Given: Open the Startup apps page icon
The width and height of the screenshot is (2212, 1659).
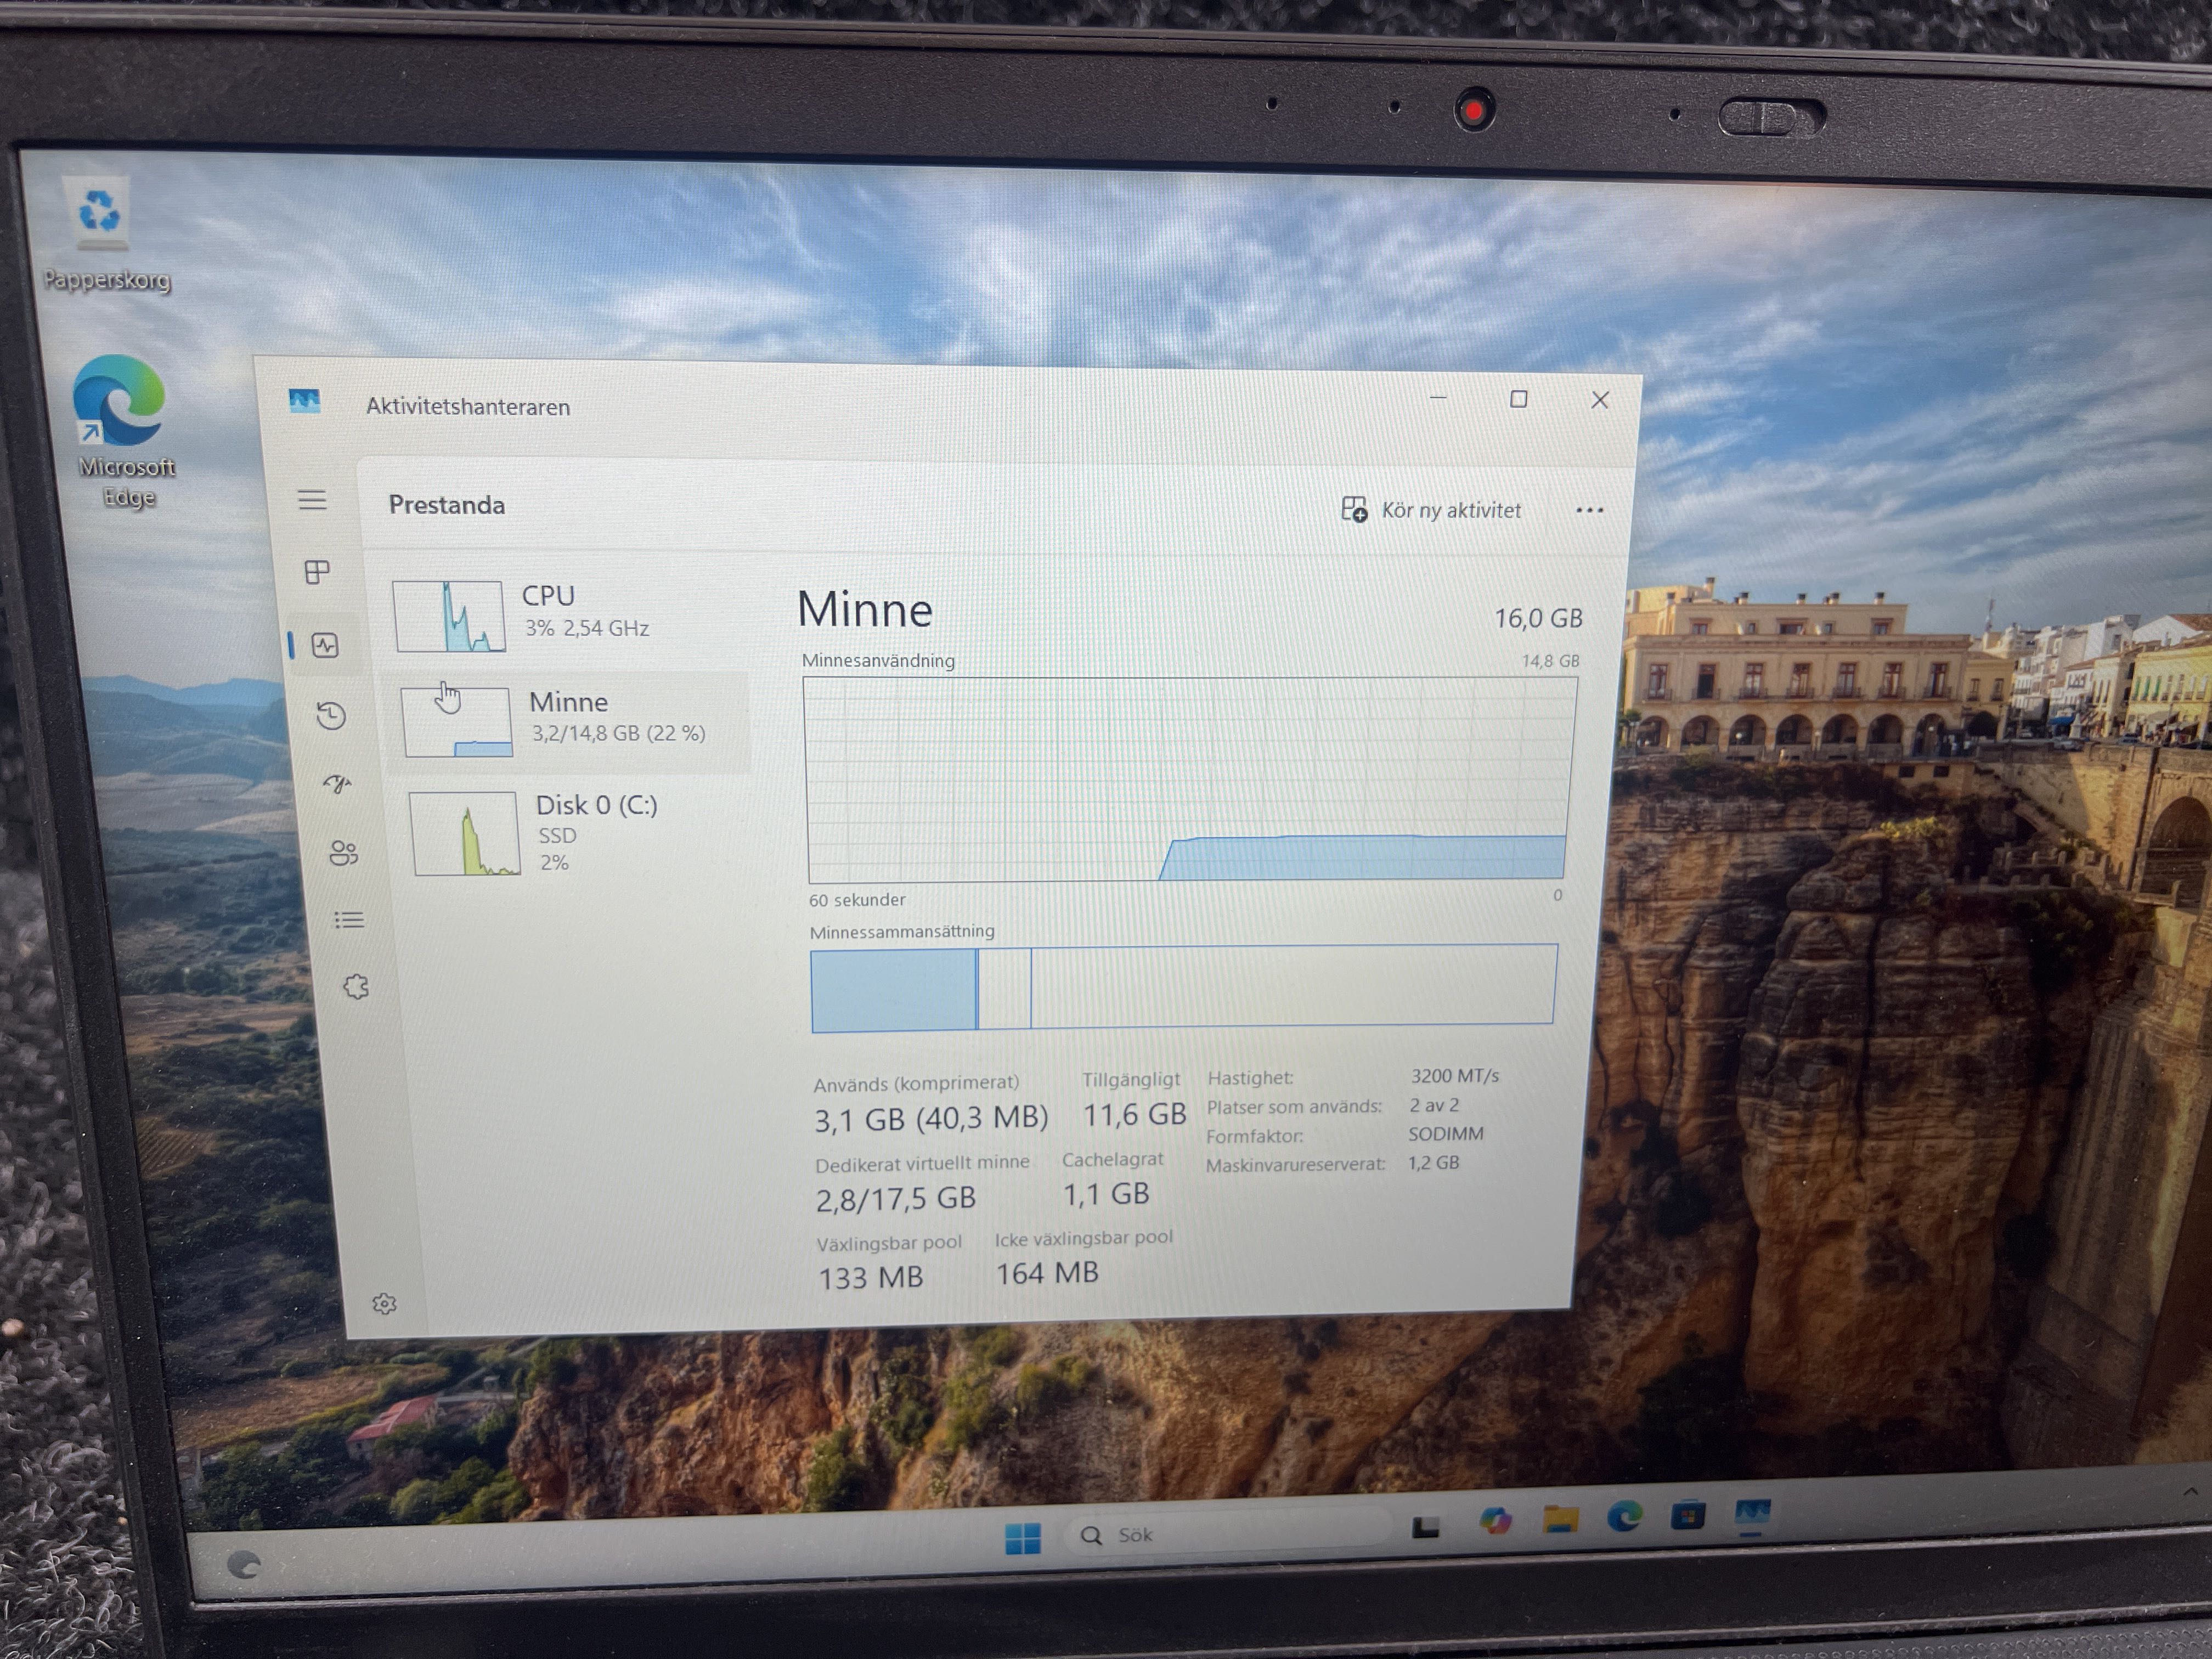Looking at the screenshot, I should coord(337,784).
